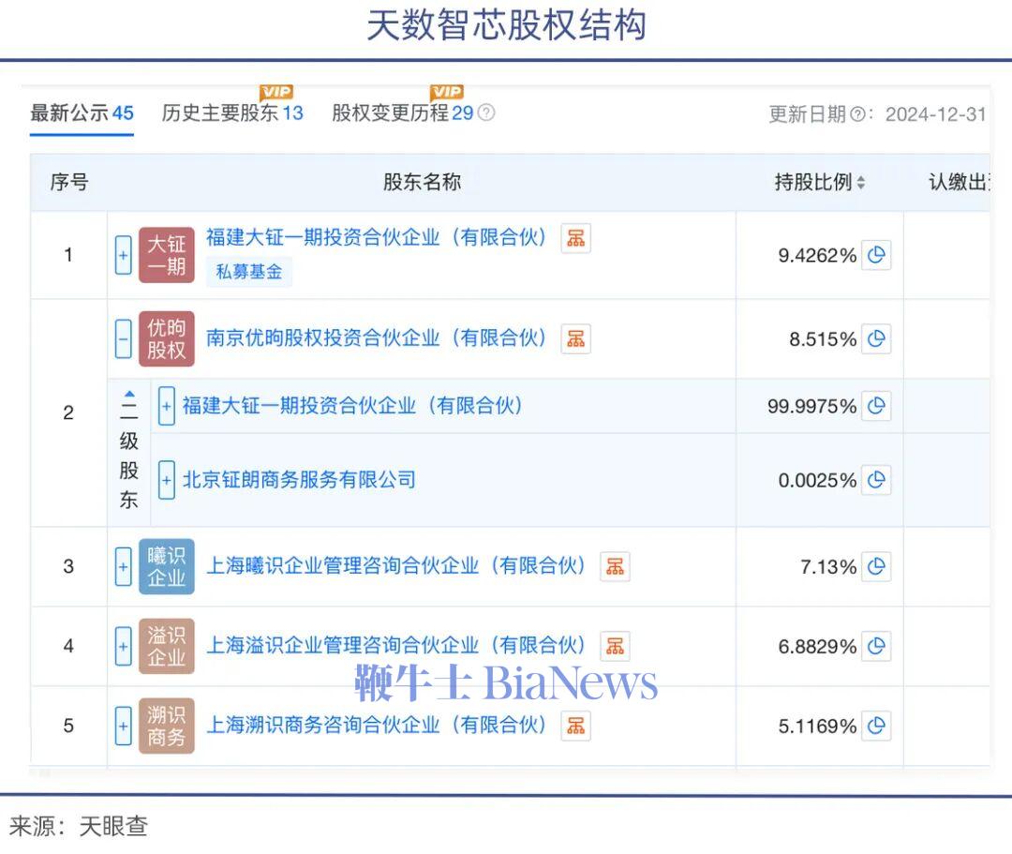Image resolution: width=1012 pixels, height=854 pixels.
Task: Open equity structure icon for 南京优昫股权投资合伙企业
Action: (575, 339)
